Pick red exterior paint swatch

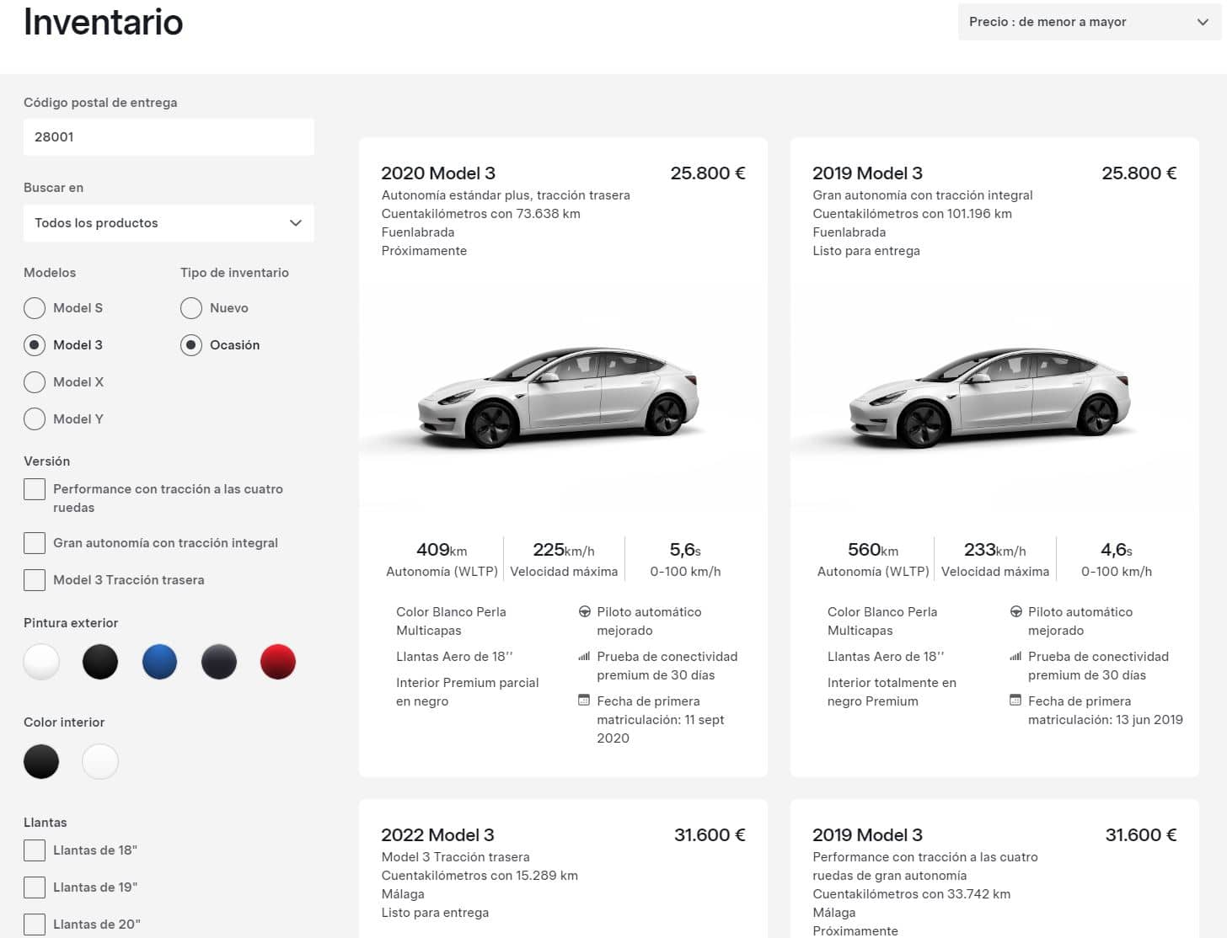point(278,662)
